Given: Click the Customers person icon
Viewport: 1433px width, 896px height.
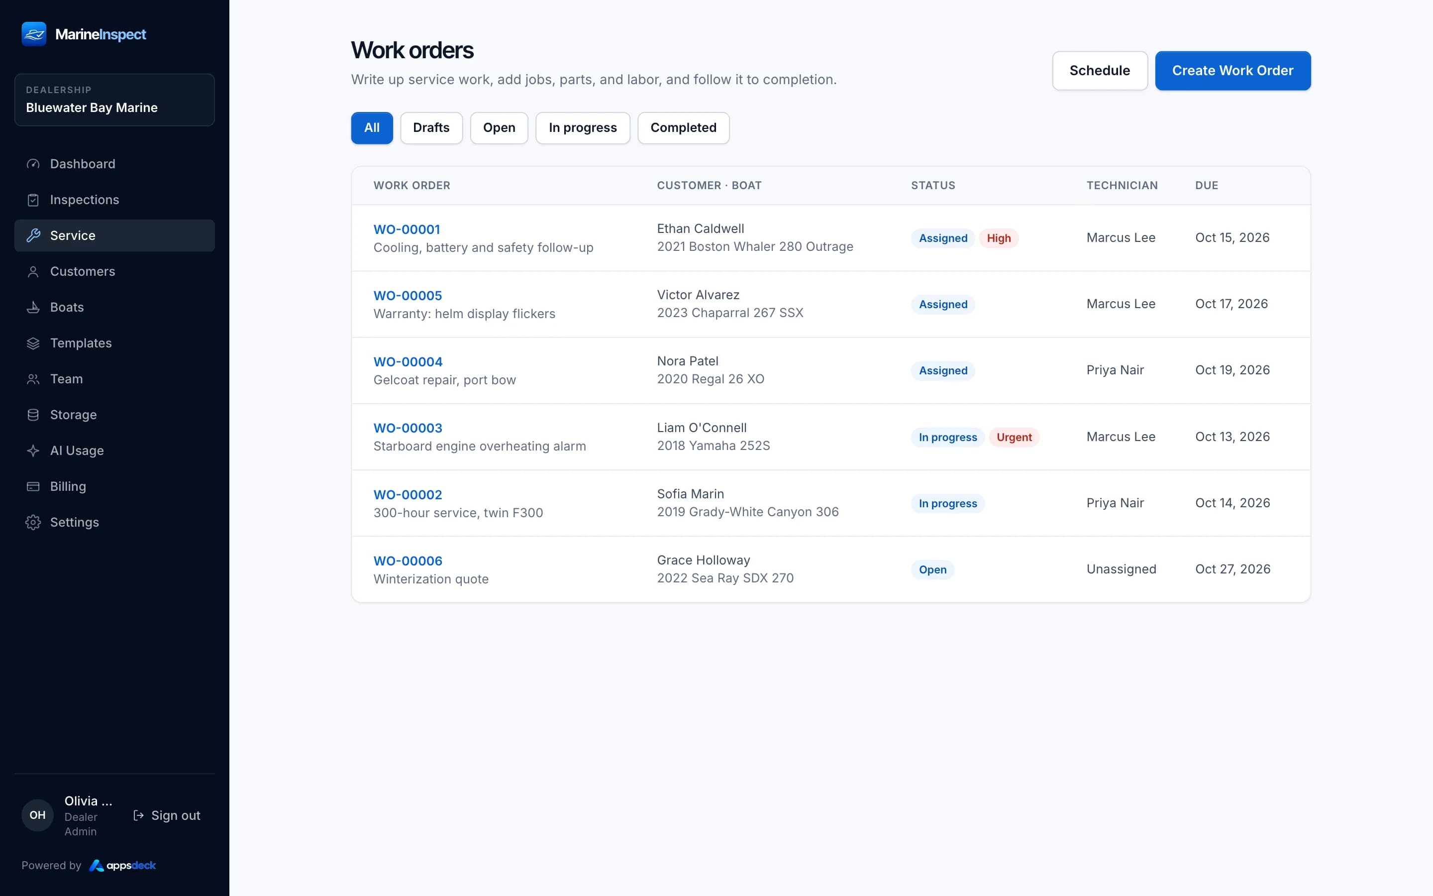Looking at the screenshot, I should tap(33, 271).
